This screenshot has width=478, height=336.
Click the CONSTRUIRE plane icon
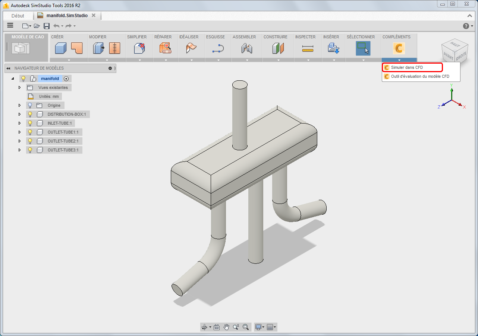278,48
